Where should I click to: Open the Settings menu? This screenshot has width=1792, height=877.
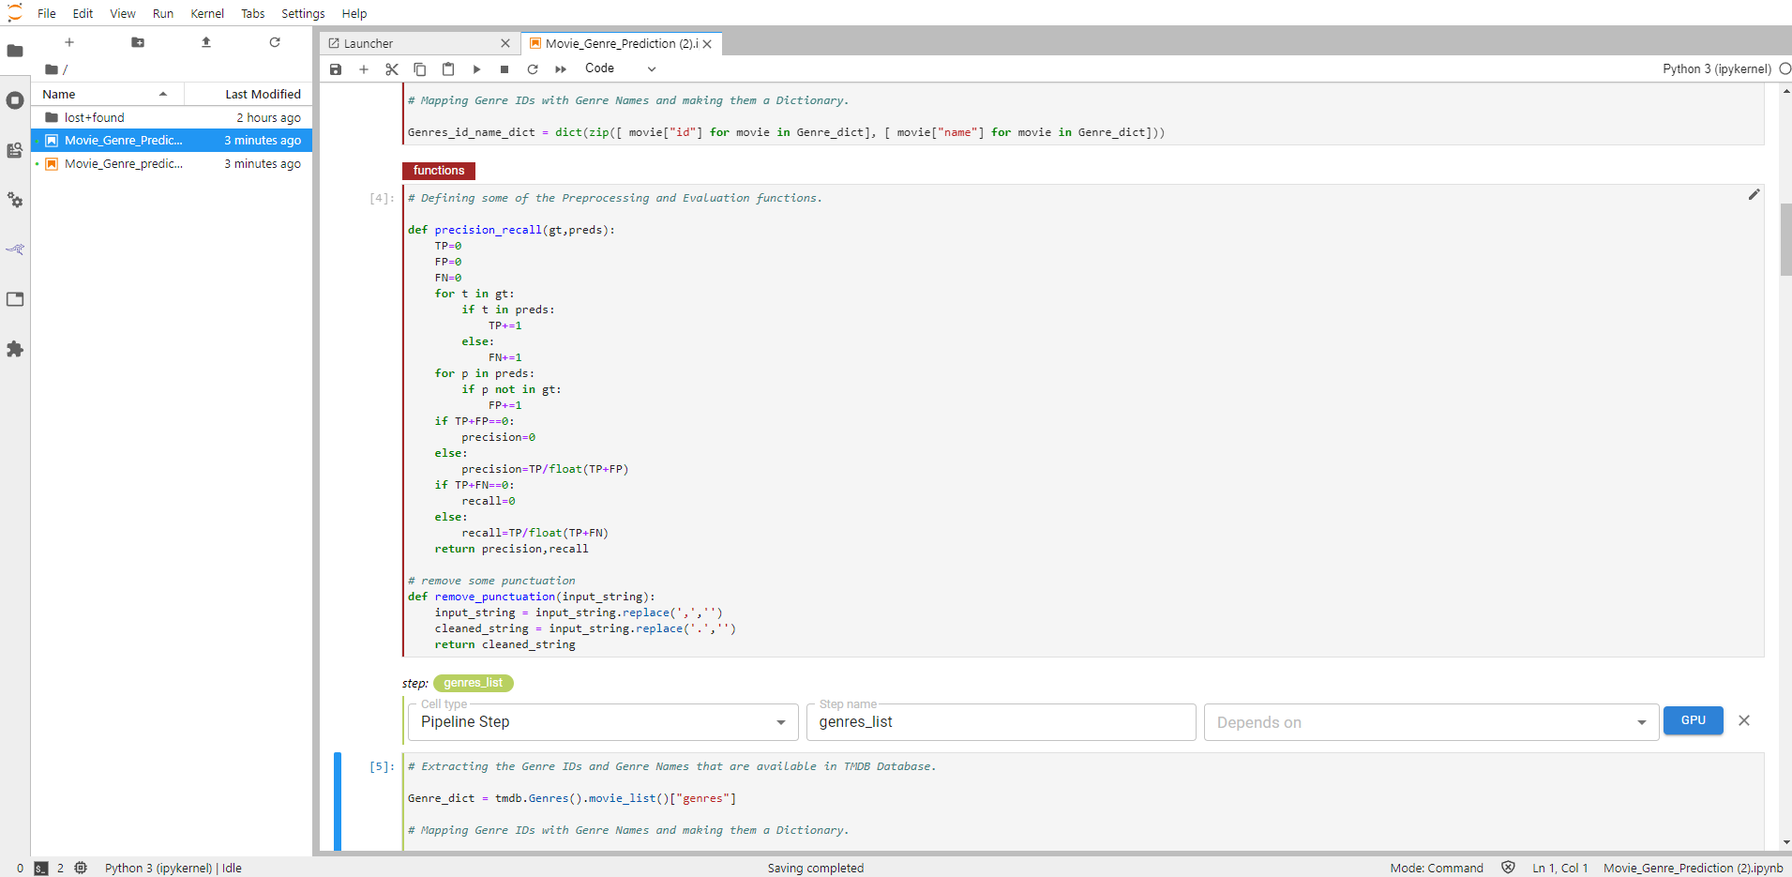tap(303, 13)
